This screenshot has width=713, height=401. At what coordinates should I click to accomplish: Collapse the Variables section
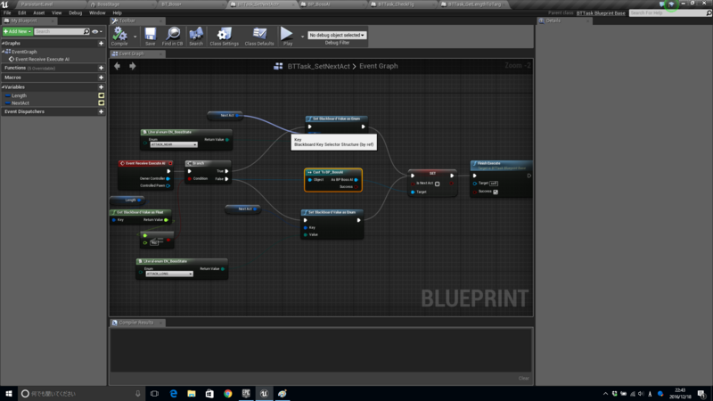pos(3,86)
